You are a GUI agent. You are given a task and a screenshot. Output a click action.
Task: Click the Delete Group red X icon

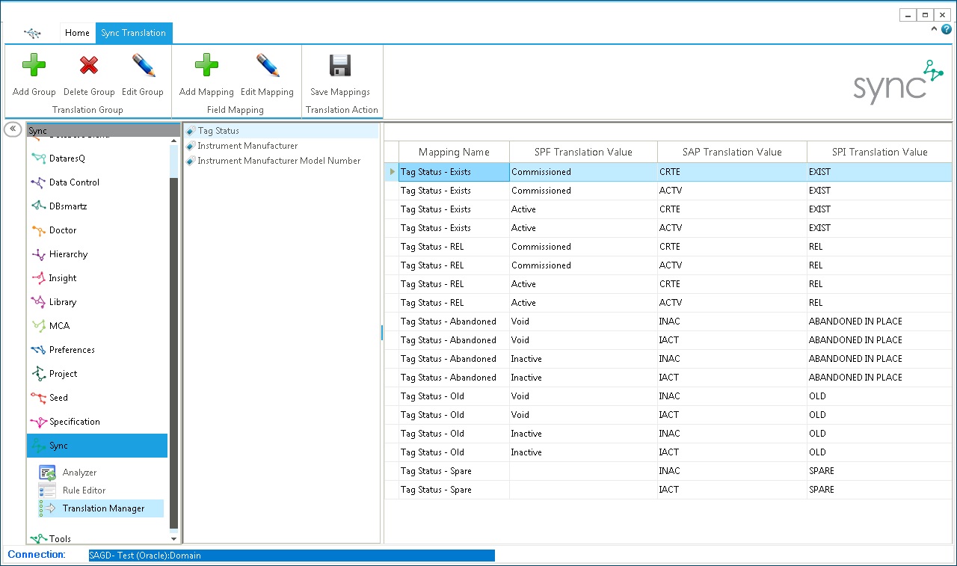(x=89, y=66)
